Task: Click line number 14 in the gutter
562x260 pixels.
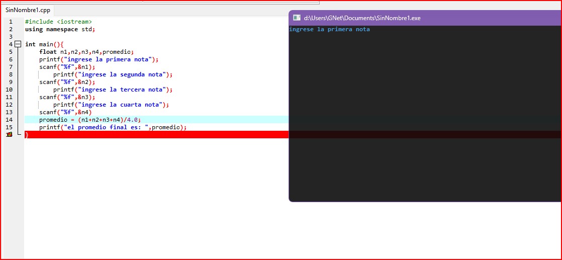Action: 10,120
